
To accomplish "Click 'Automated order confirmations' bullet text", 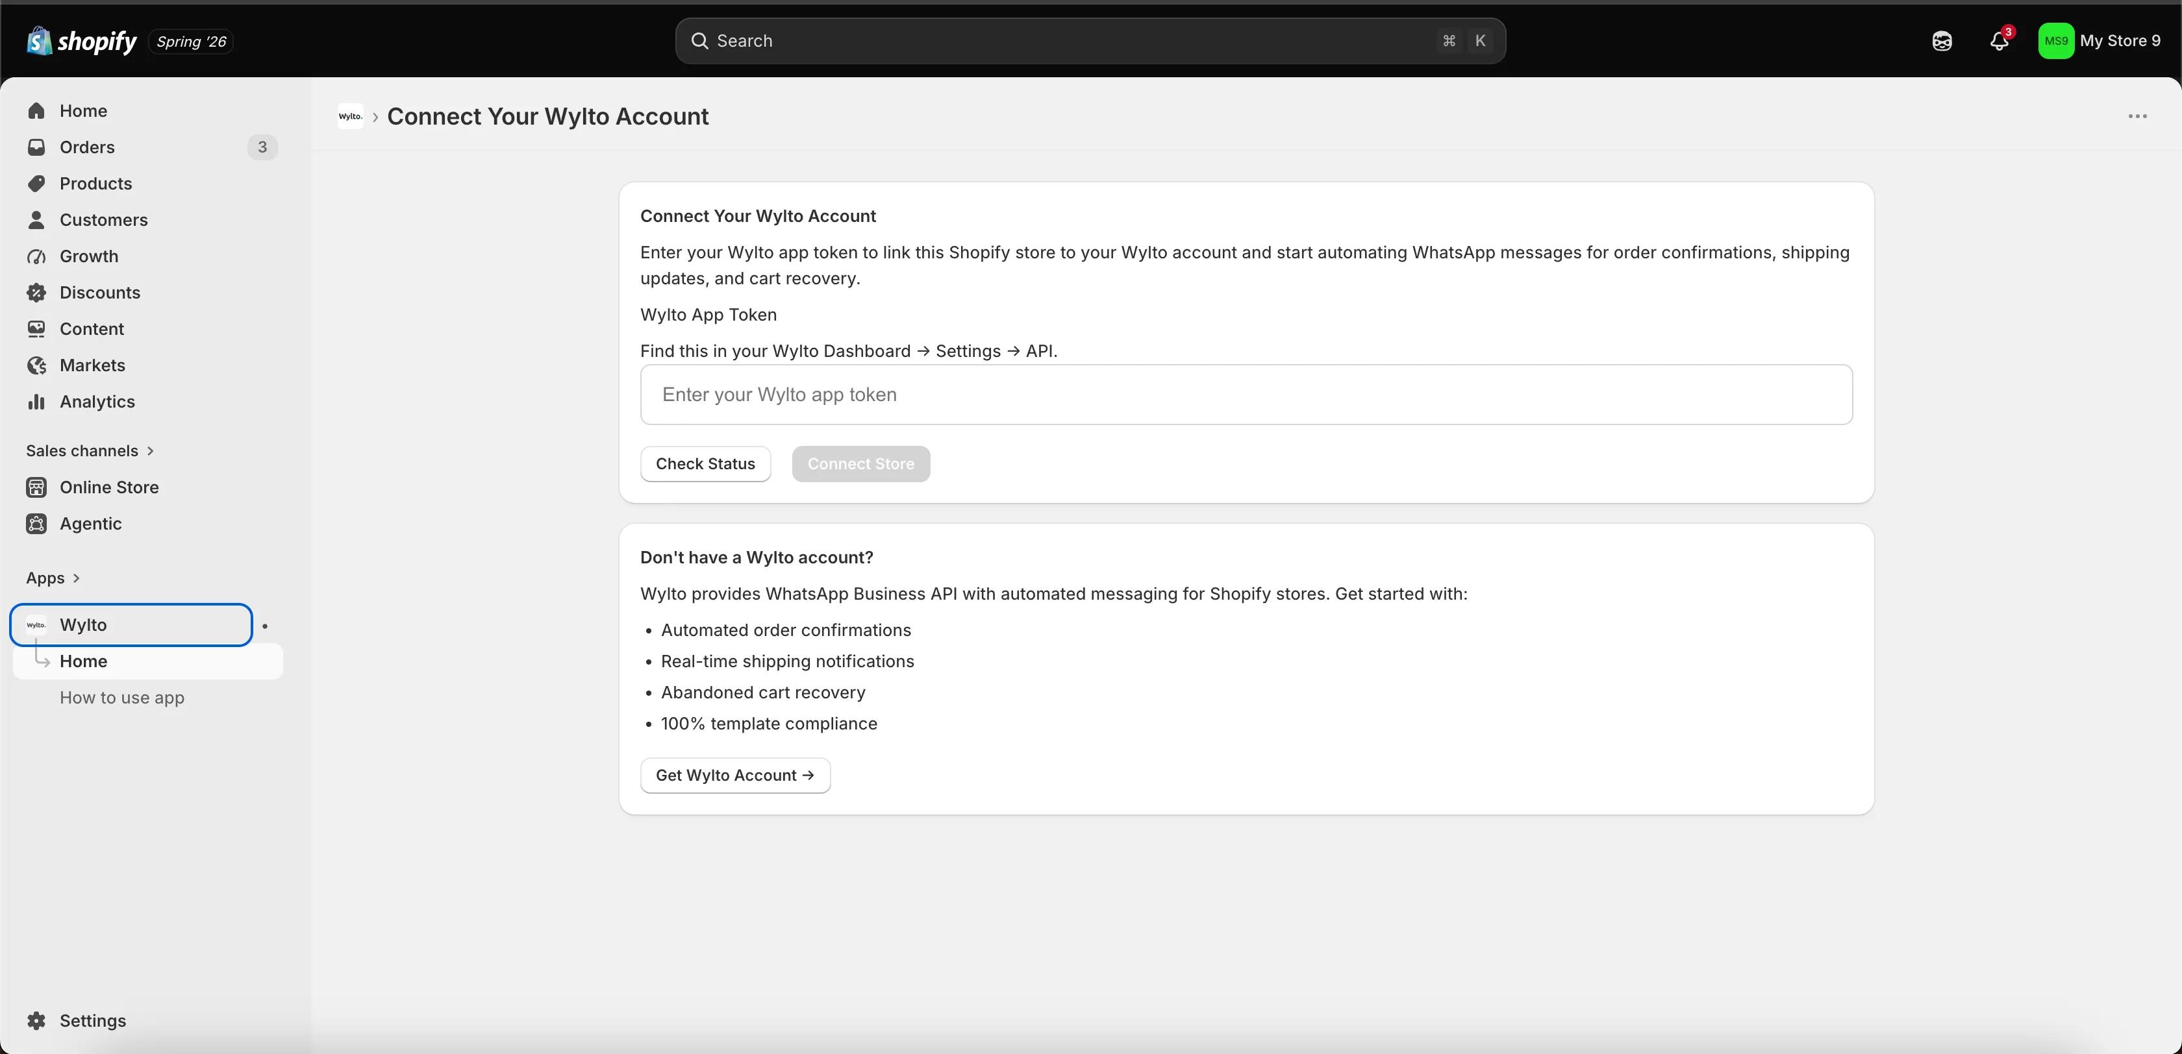I will (x=786, y=631).
